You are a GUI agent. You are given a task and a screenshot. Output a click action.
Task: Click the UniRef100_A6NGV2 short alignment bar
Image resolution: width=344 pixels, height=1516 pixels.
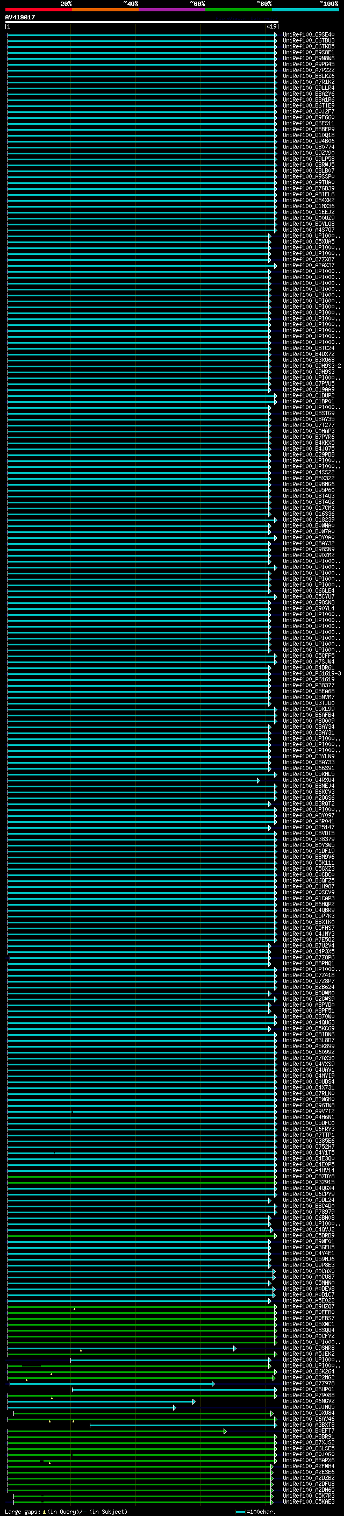pyautogui.click(x=102, y=1401)
